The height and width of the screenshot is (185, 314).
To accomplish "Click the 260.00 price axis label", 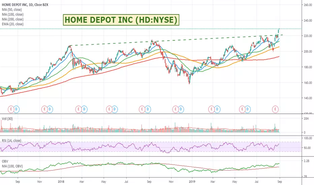I will click(308, 5).
